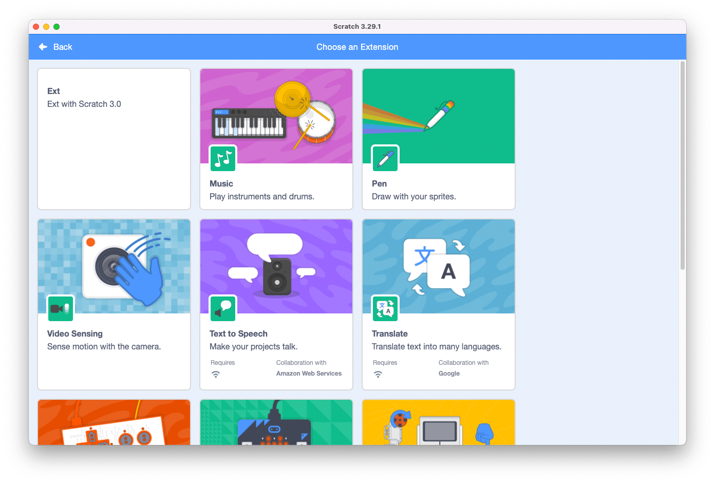Click the vertical scrollbar thumb
The height and width of the screenshot is (483, 715).
coord(683,165)
